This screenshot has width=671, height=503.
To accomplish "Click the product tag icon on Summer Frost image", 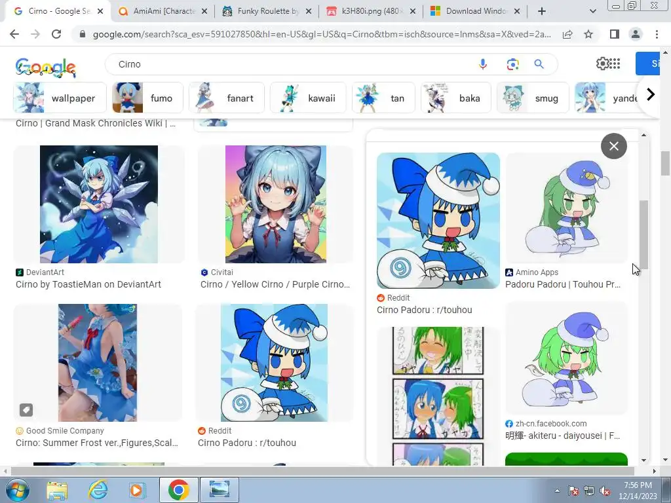I will tap(26, 410).
